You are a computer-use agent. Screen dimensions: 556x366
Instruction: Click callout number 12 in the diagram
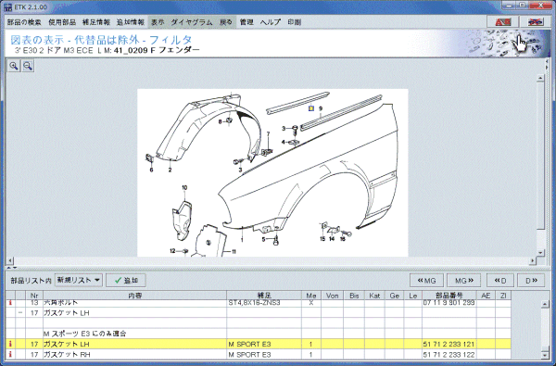click(172, 251)
